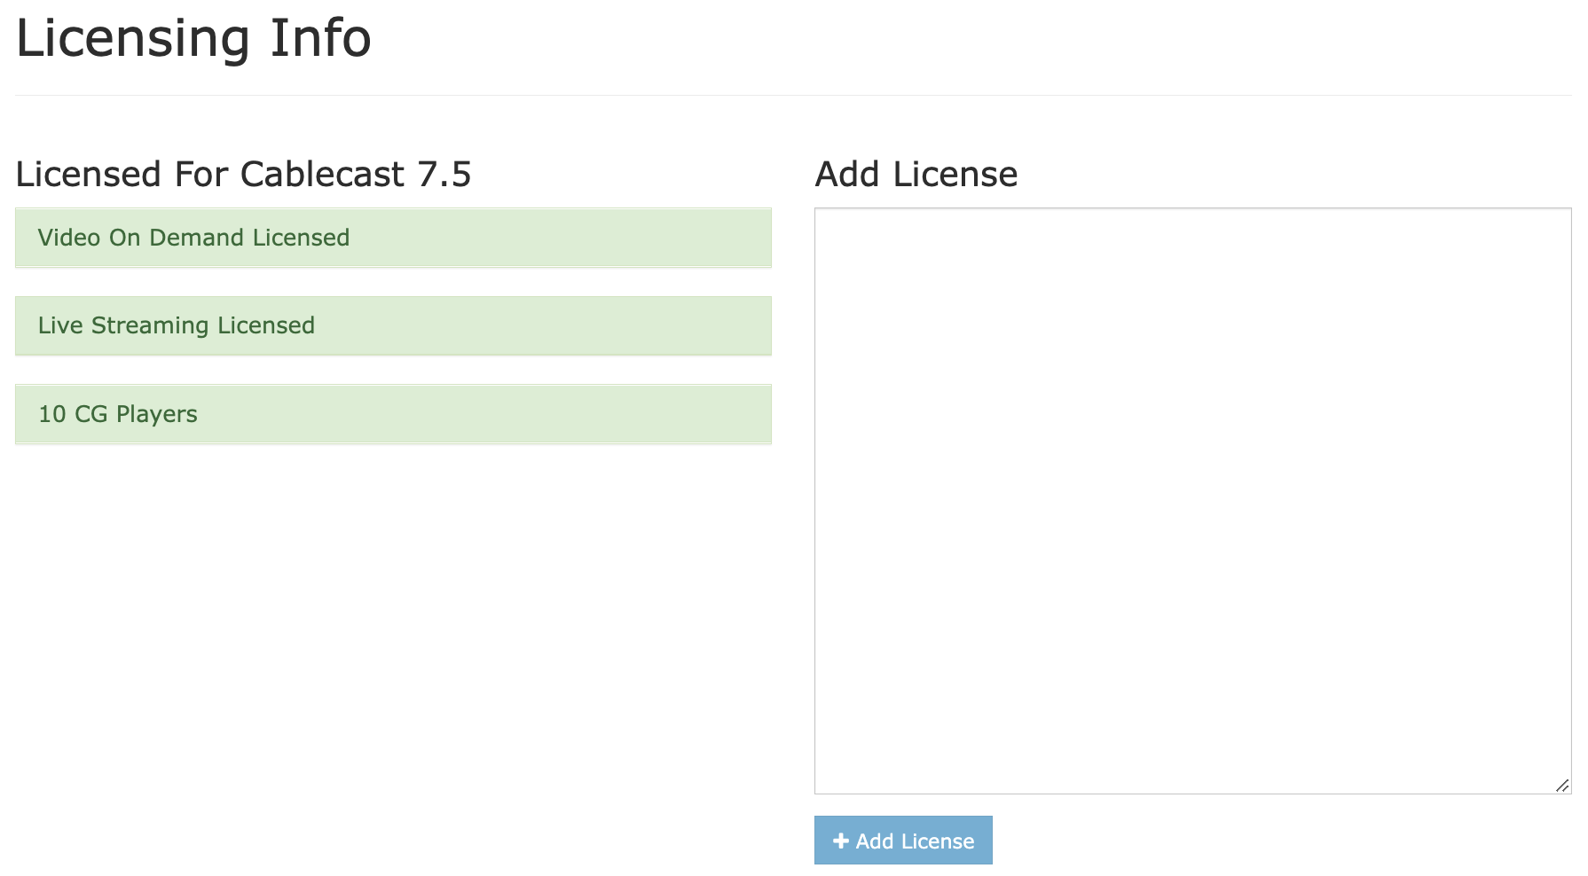Click the text area resize handle
The image size is (1588, 876).
pos(1562,786)
